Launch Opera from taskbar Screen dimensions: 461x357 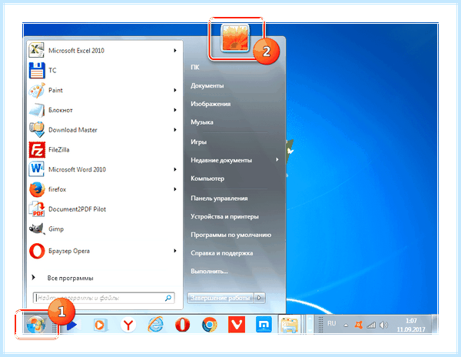(x=182, y=325)
